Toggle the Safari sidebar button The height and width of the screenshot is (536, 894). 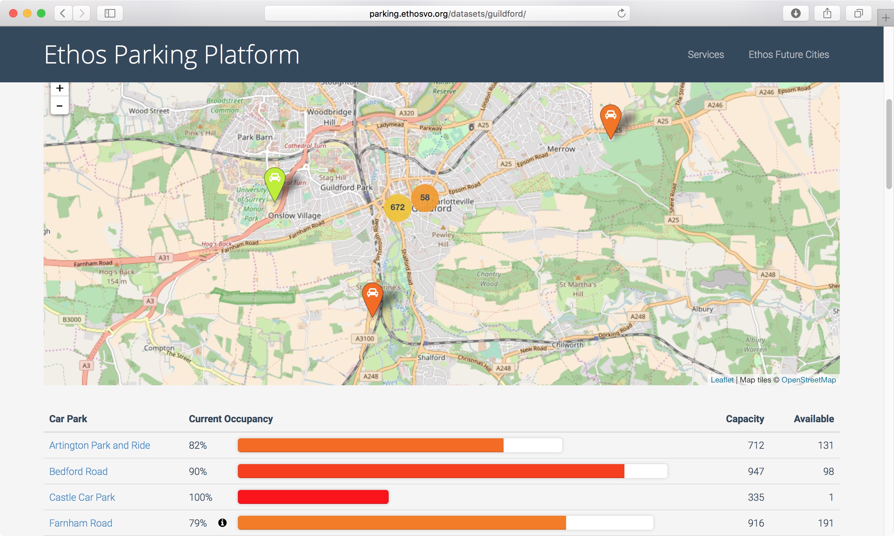click(110, 13)
